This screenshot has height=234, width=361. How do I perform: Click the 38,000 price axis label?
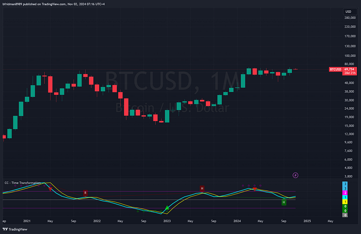[x=350, y=92]
